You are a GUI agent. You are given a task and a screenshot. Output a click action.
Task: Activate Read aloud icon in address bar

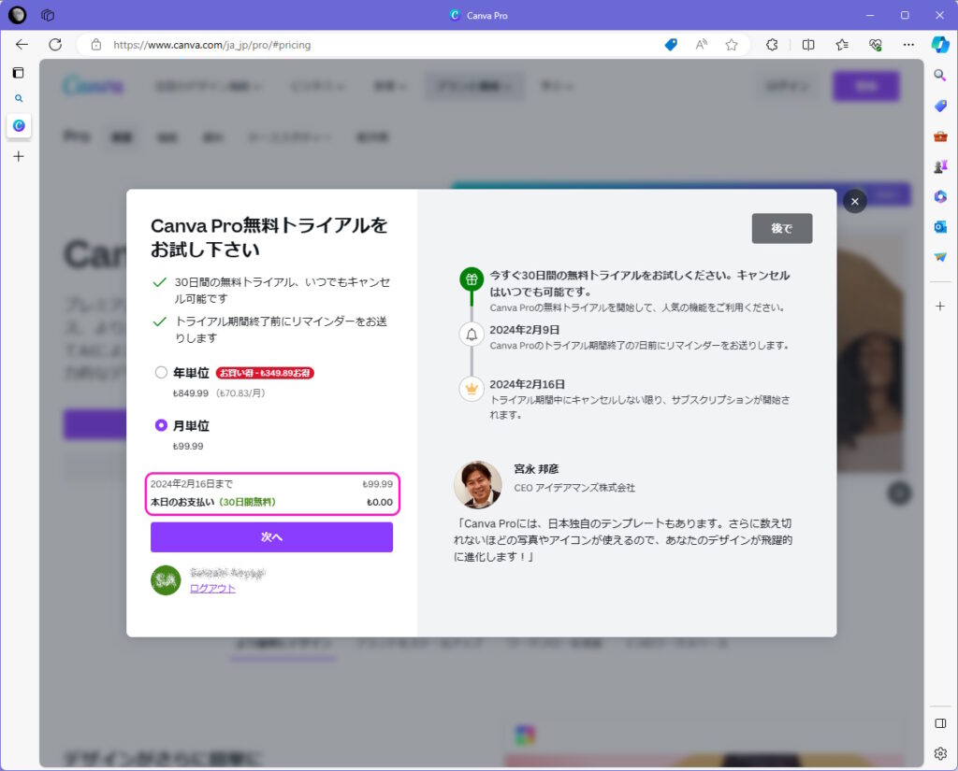click(702, 45)
